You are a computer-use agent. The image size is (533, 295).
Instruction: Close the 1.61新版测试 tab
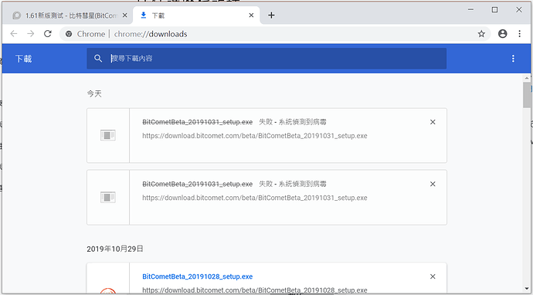[124, 15]
